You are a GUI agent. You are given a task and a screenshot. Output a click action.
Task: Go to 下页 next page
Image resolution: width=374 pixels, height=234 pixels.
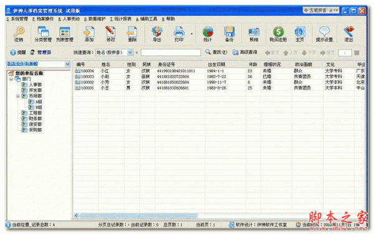[309, 53]
